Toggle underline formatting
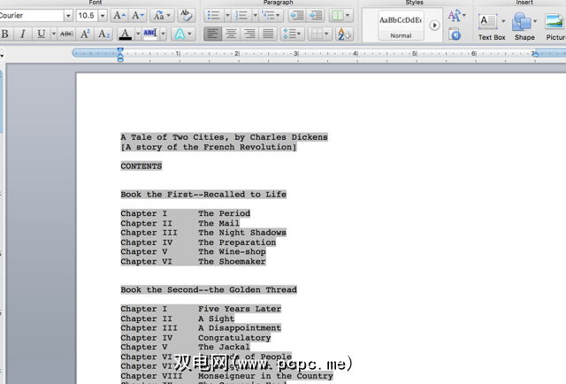Image resolution: width=566 pixels, height=384 pixels. [x=42, y=34]
